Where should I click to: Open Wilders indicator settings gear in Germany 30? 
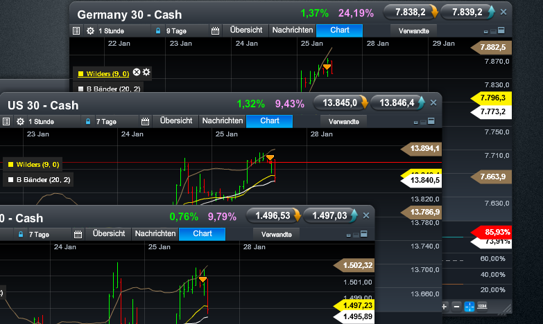click(x=146, y=72)
